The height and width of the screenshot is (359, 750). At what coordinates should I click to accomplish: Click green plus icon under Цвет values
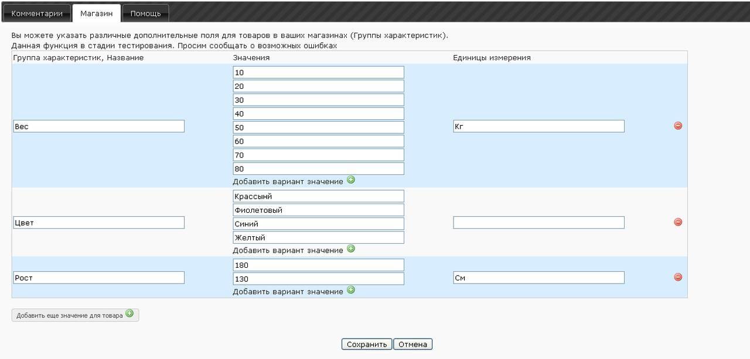[x=351, y=249]
